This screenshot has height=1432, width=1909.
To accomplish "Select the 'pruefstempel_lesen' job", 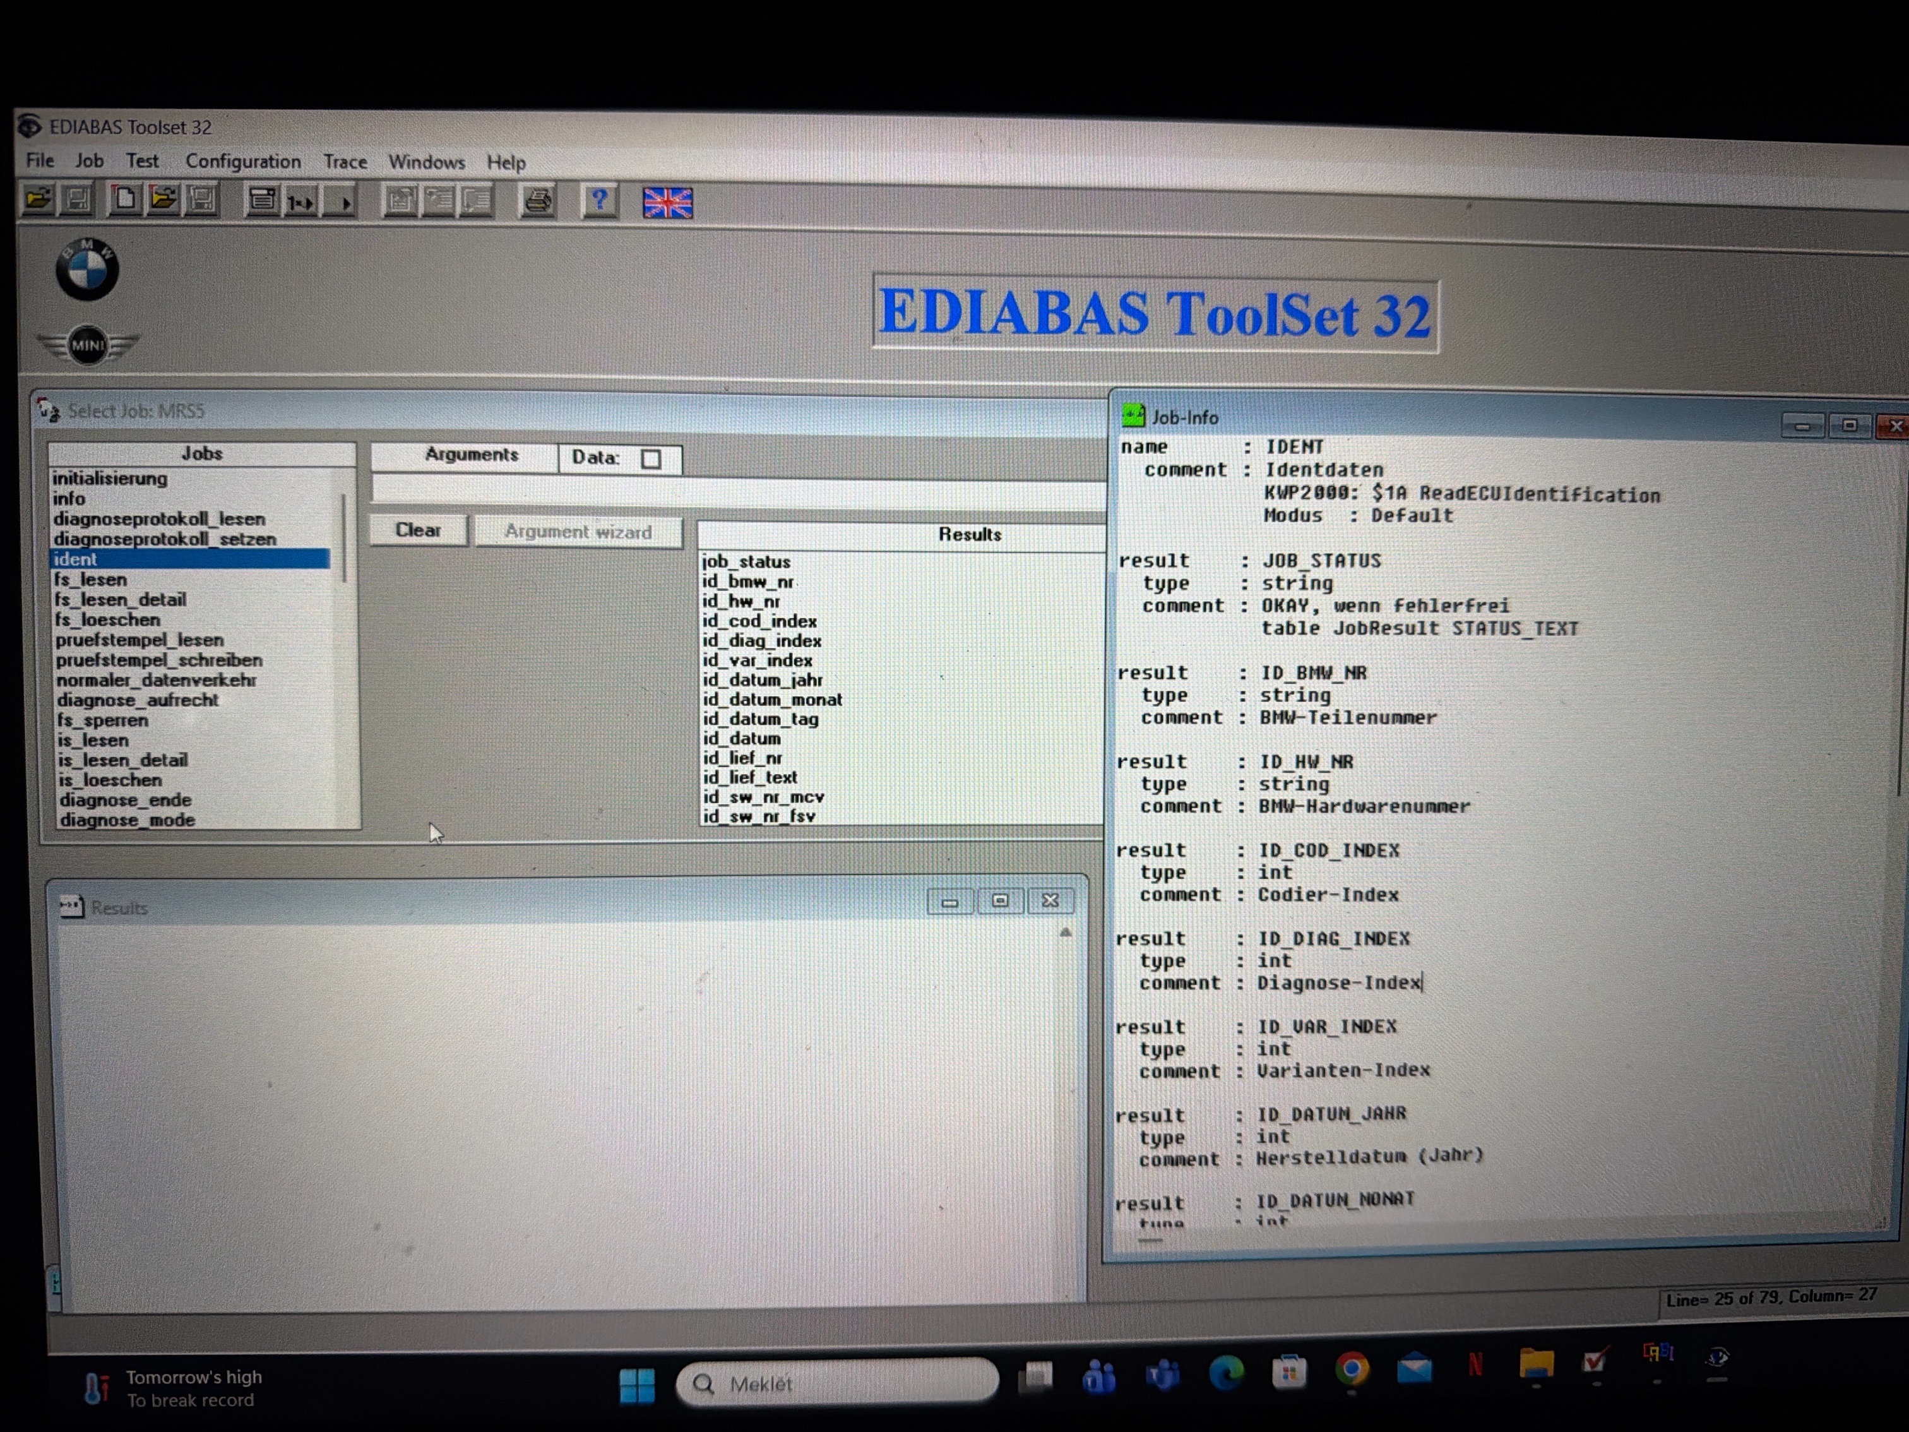I will [140, 640].
